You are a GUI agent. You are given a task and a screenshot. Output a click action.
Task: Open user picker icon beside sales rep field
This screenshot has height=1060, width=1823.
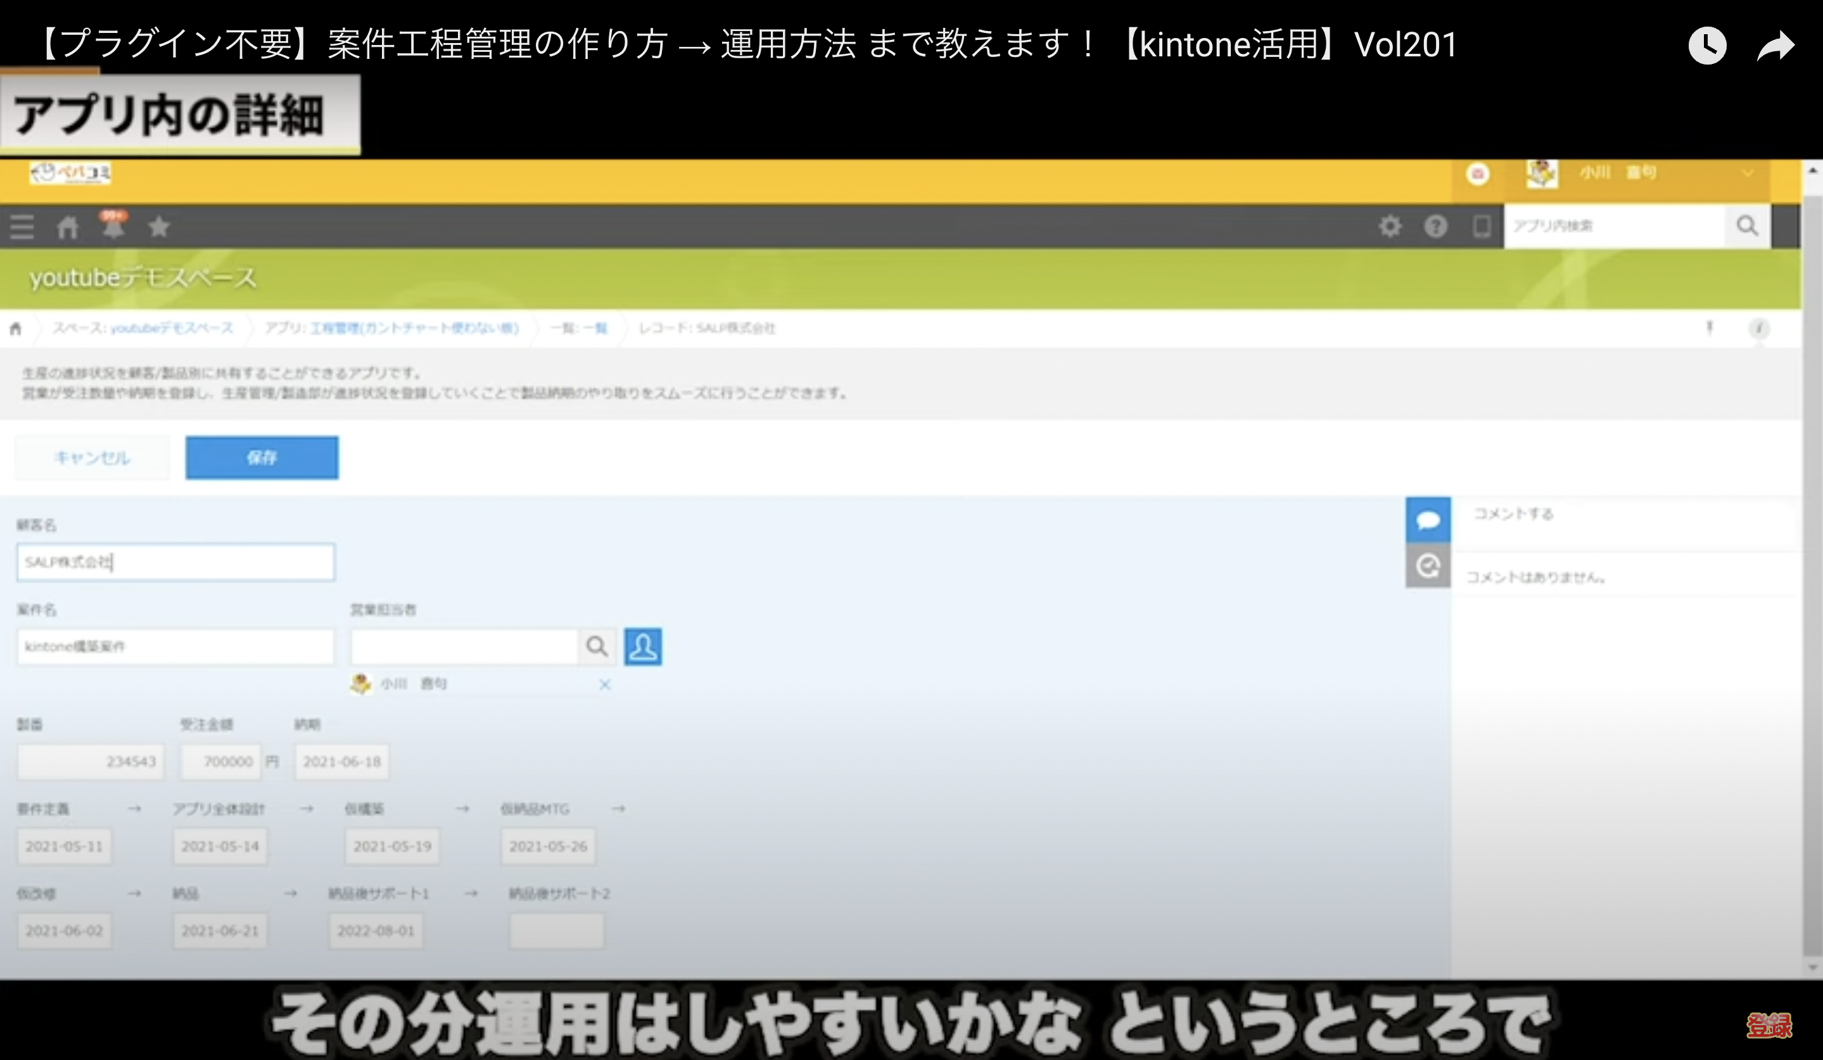click(642, 646)
